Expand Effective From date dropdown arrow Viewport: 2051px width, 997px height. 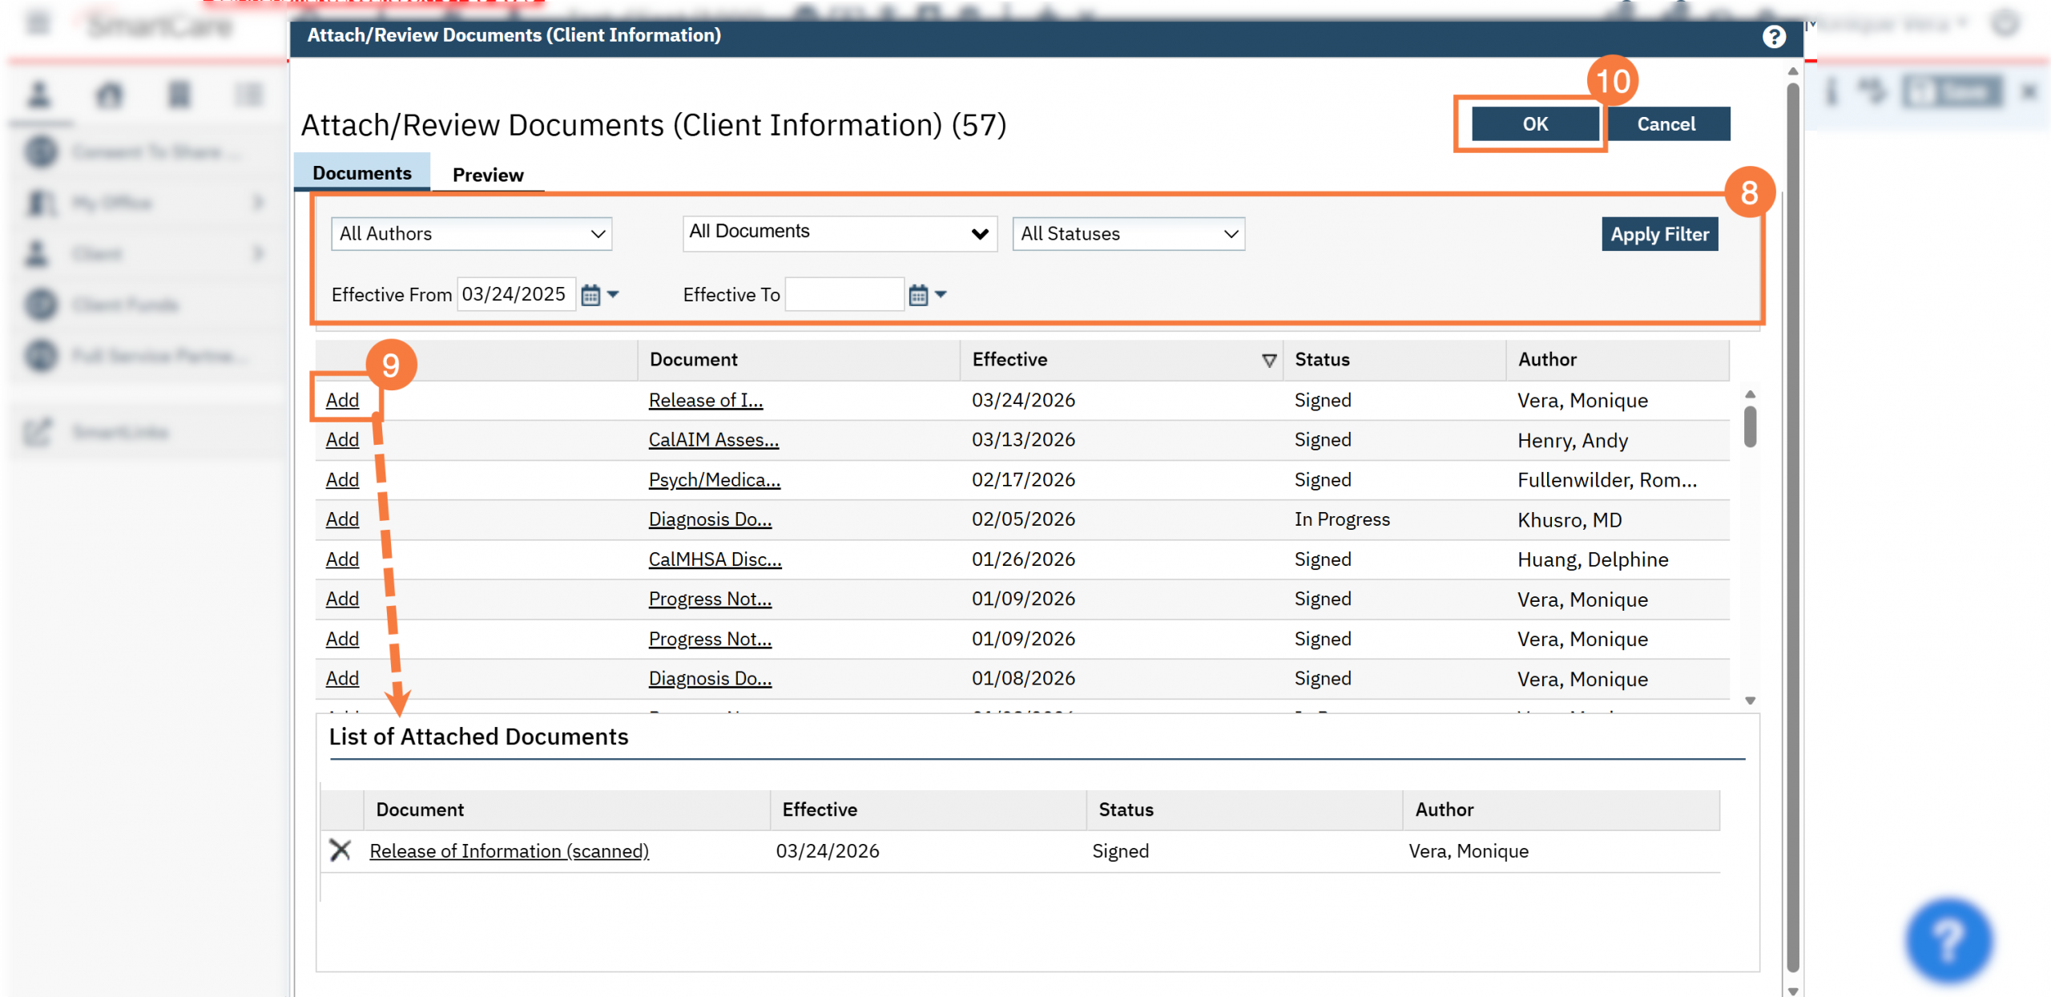point(614,294)
